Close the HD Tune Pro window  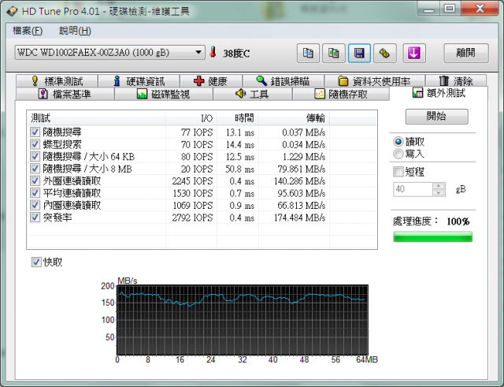[x=480, y=9]
